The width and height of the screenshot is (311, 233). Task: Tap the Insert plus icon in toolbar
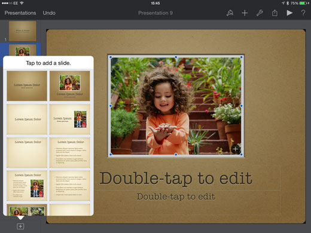point(245,13)
